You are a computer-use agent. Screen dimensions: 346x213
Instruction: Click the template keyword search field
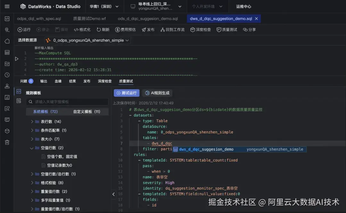(67, 102)
